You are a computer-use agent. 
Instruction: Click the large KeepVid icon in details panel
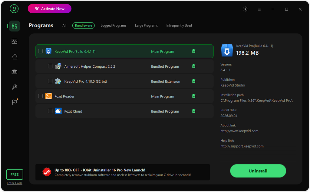[x=227, y=50]
